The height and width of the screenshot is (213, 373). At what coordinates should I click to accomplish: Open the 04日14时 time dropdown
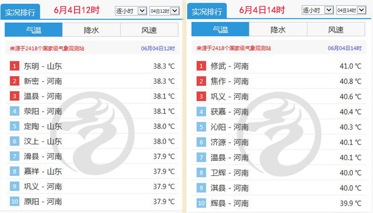tap(351, 10)
